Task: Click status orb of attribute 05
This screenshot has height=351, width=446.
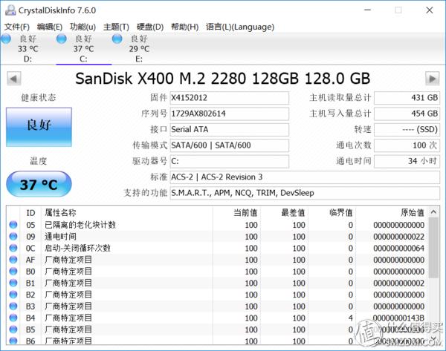Action: pos(13,225)
